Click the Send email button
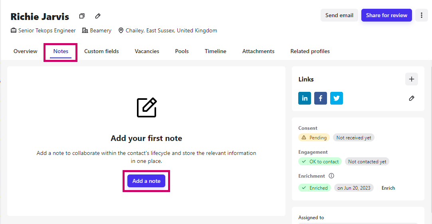Image resolution: width=432 pixels, height=224 pixels. (339, 15)
